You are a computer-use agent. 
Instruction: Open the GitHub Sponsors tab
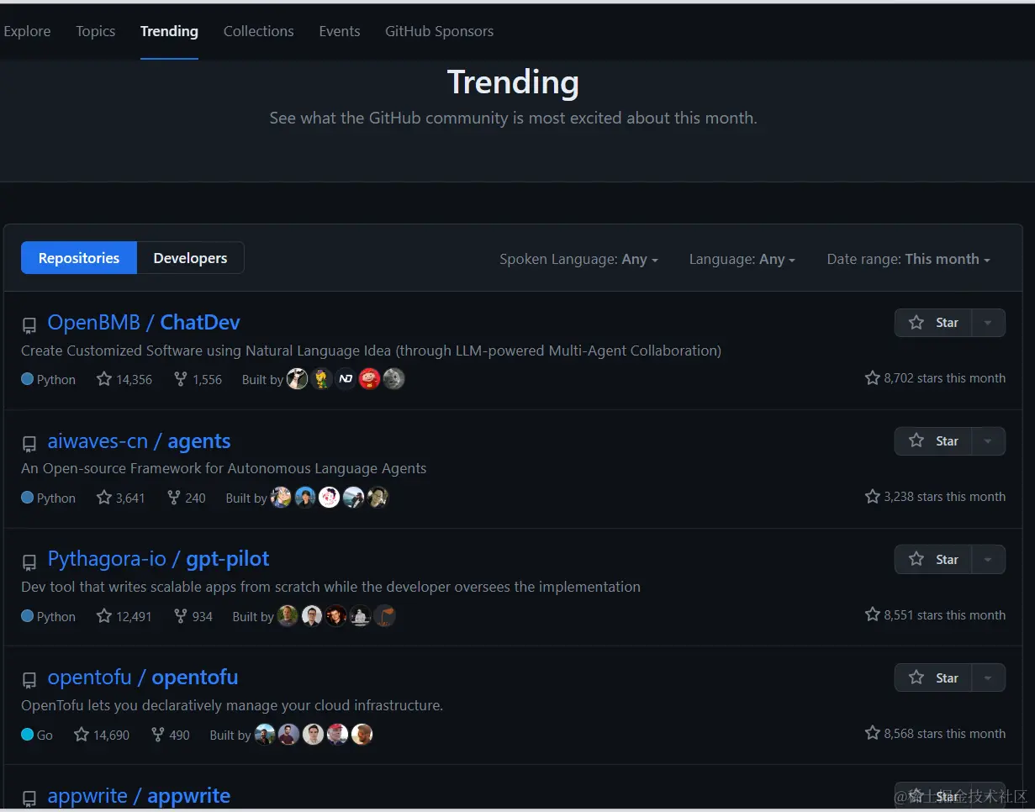click(439, 31)
